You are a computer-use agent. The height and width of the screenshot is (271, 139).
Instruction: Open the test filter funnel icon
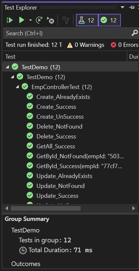click(x=66, y=20)
